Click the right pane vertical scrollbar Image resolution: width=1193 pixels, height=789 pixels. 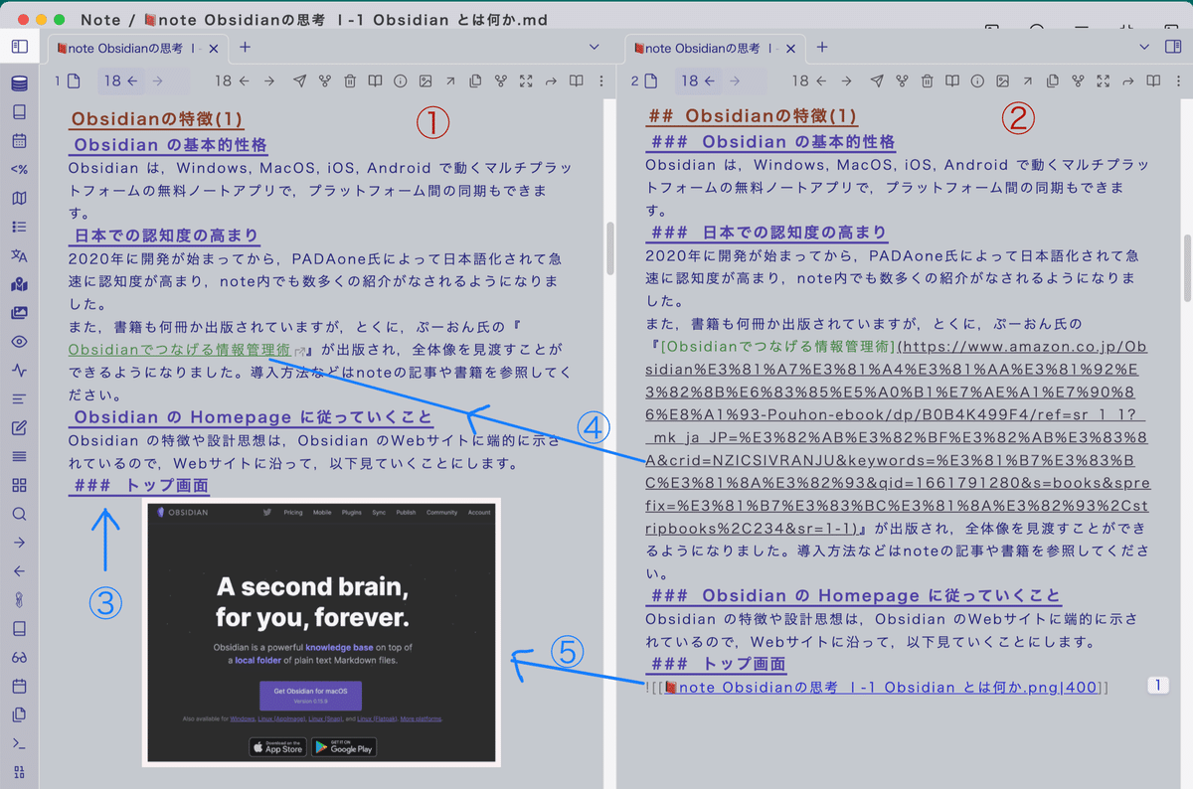click(1187, 268)
